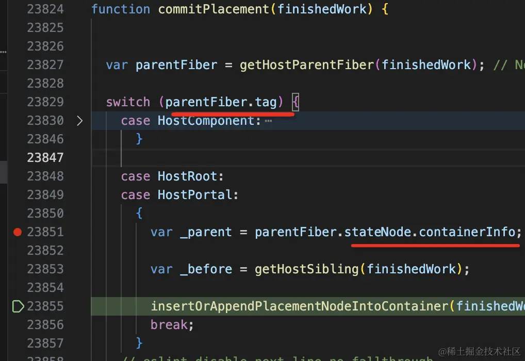Click line number 23824 in the gutter
The width and height of the screenshot is (525, 361).
click(x=45, y=9)
